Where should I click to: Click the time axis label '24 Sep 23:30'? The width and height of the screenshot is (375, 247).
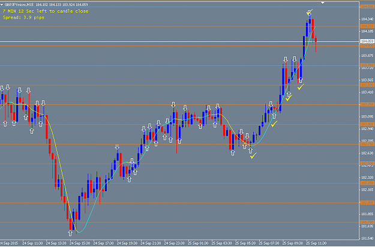pos(175,243)
